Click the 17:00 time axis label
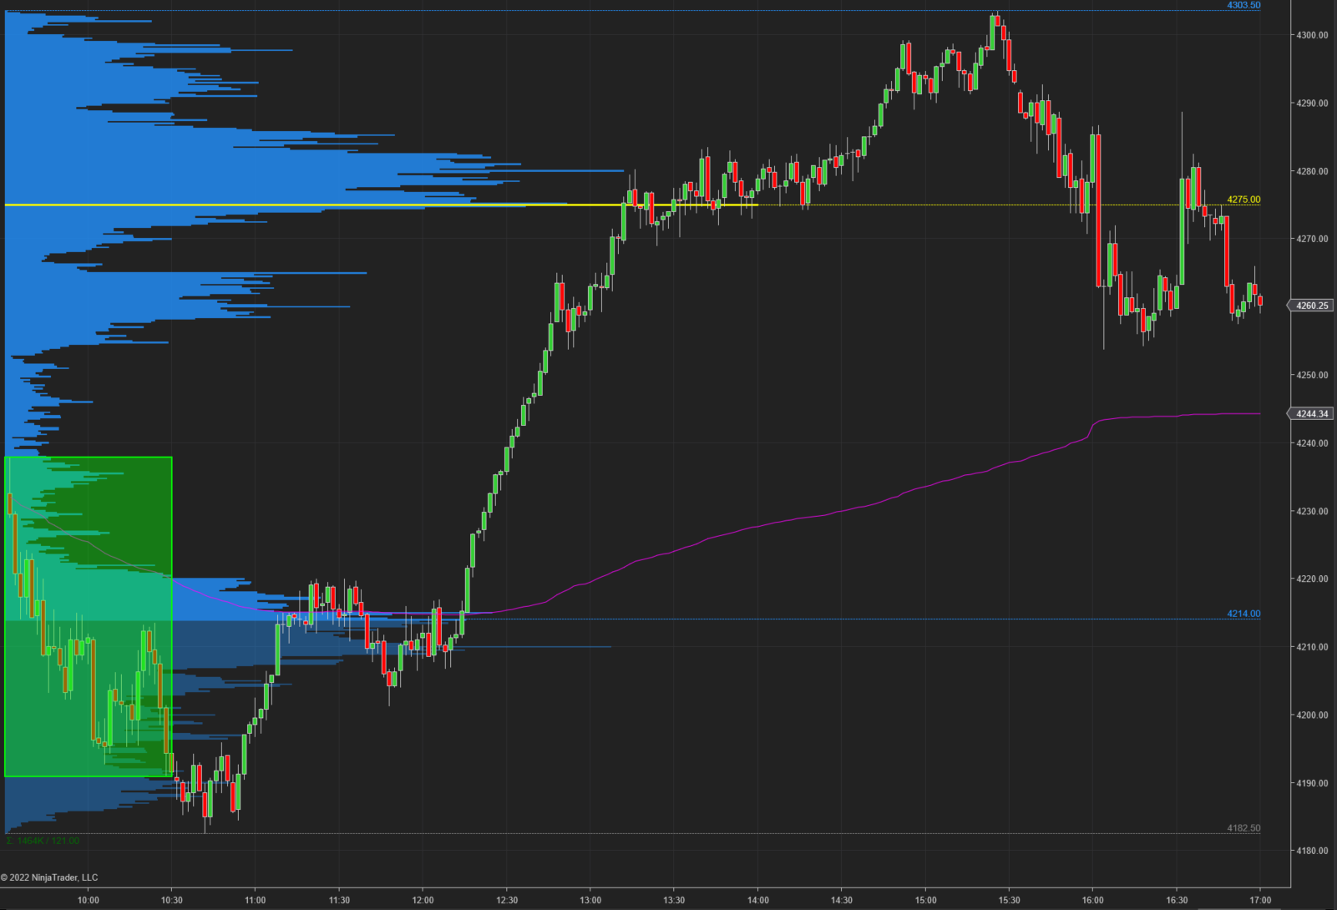This screenshot has width=1337, height=910. (x=1260, y=900)
